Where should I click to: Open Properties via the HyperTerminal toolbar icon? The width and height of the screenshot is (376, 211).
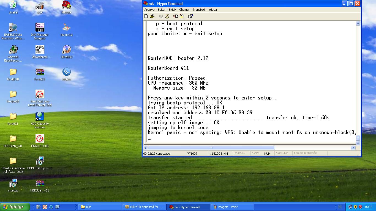190,16
